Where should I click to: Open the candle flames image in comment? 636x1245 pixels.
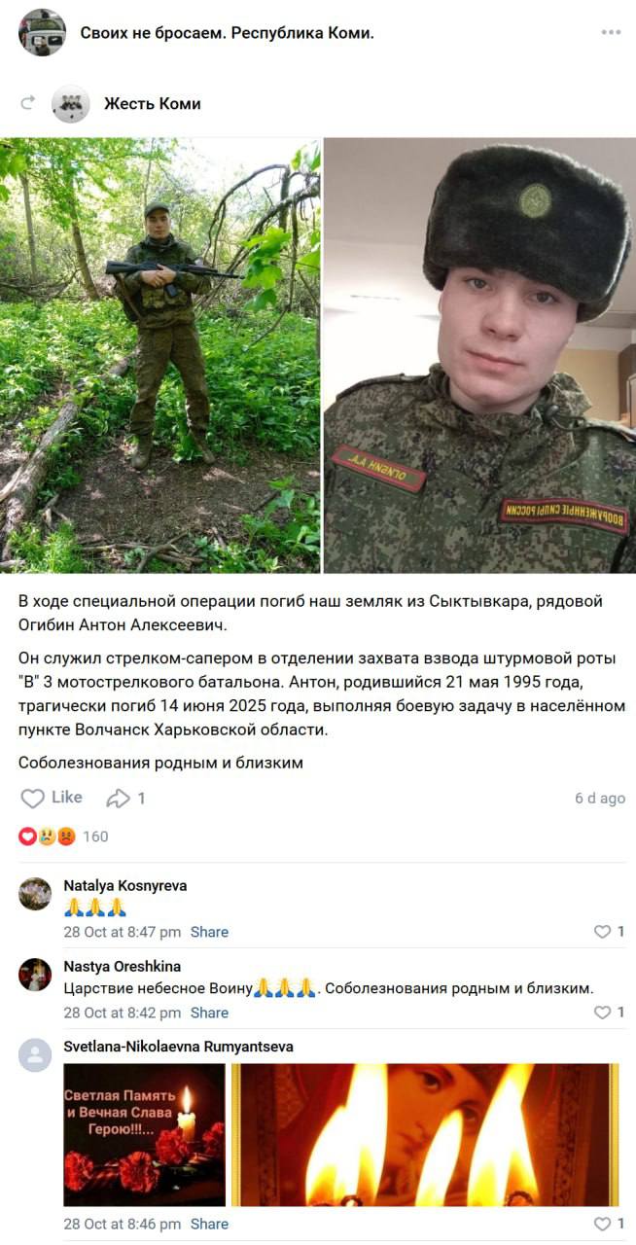point(425,1135)
